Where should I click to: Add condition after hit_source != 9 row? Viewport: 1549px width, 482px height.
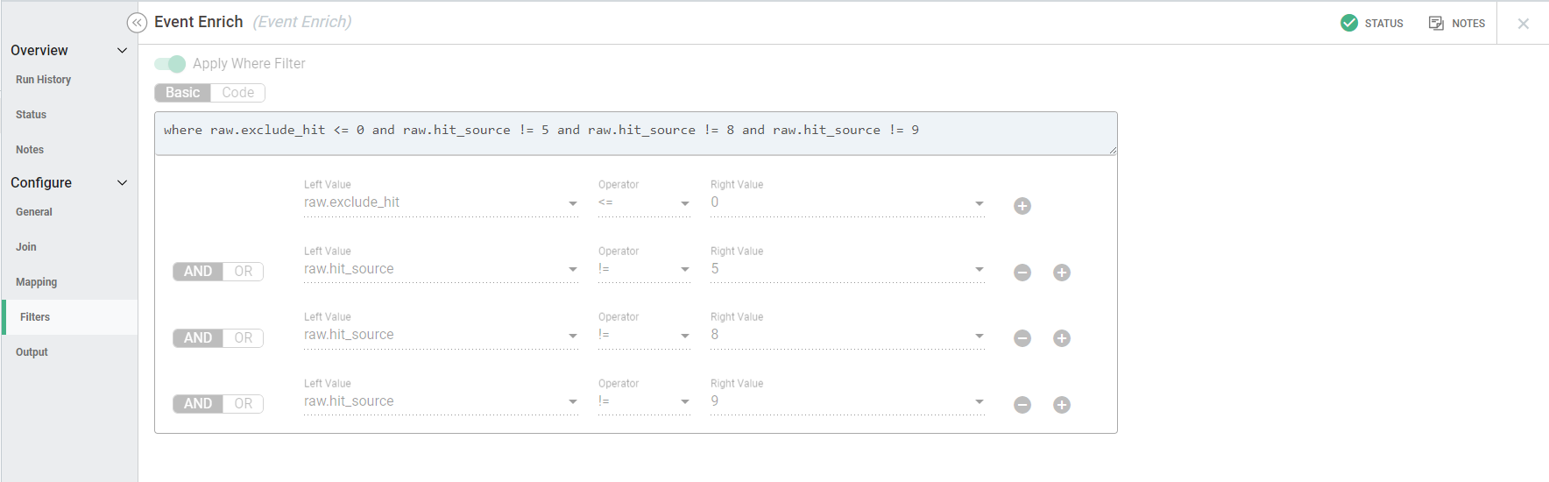[x=1062, y=405]
